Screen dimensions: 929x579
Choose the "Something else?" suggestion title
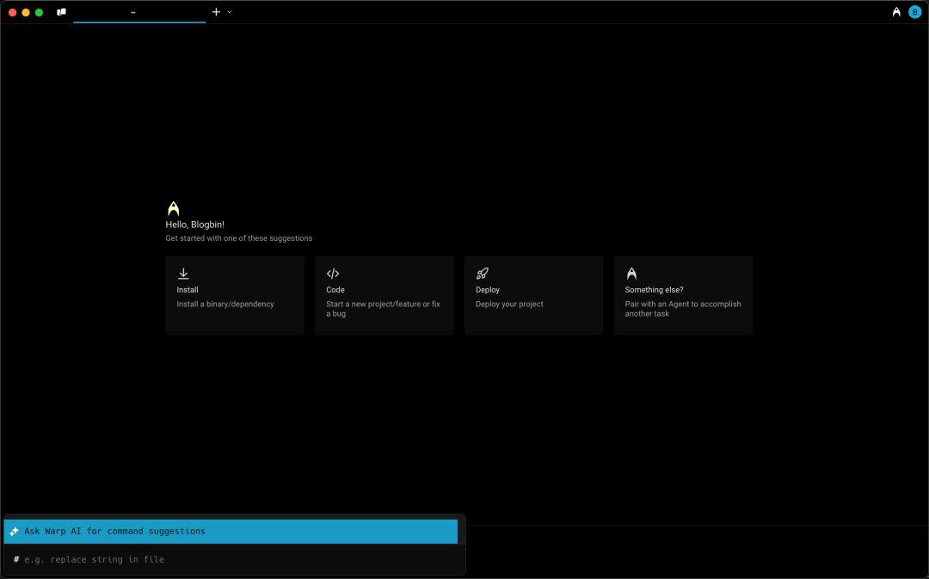tap(654, 290)
